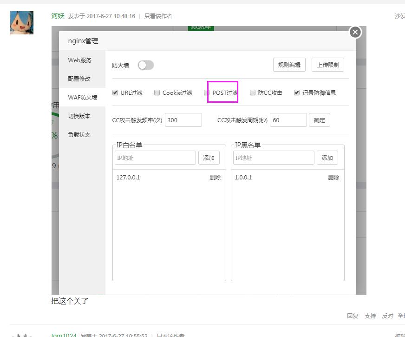Delete 127.0.0.1 from the IP whitelist
The image size is (405, 337).
pos(215,177)
